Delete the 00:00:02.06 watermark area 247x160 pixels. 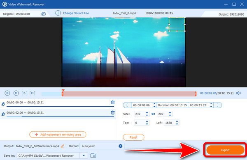(x=113, y=112)
